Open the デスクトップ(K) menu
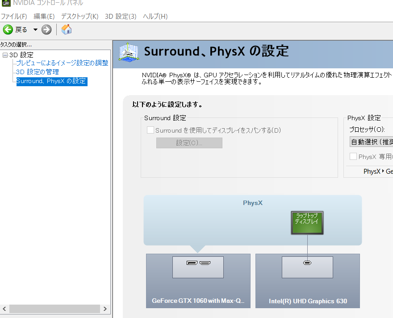This screenshot has height=318, width=393. coord(79,17)
